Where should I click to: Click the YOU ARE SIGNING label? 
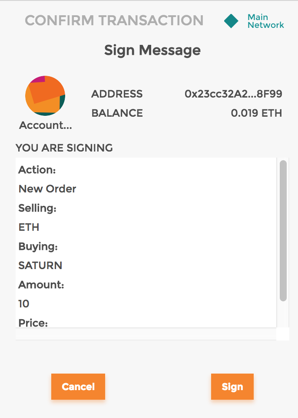64,148
